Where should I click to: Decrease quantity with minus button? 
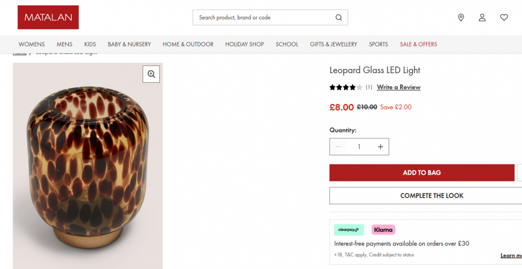[x=338, y=147]
